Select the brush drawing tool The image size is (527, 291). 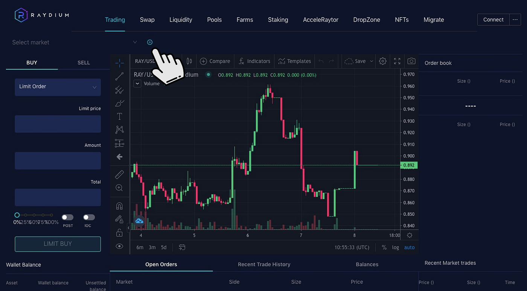click(119, 103)
